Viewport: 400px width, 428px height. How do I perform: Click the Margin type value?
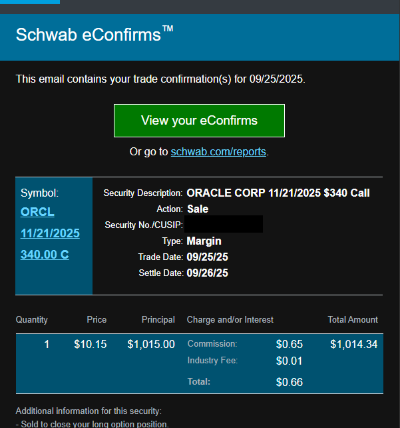(204, 241)
